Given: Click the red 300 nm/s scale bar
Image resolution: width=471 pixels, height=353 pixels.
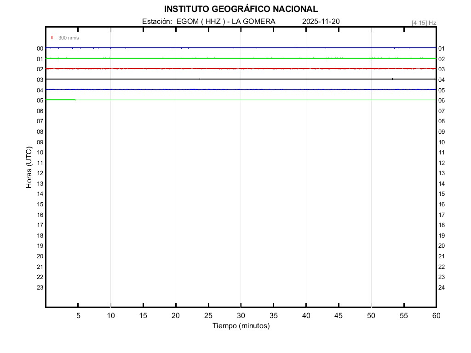Looking at the screenshot, I should click(52, 38).
